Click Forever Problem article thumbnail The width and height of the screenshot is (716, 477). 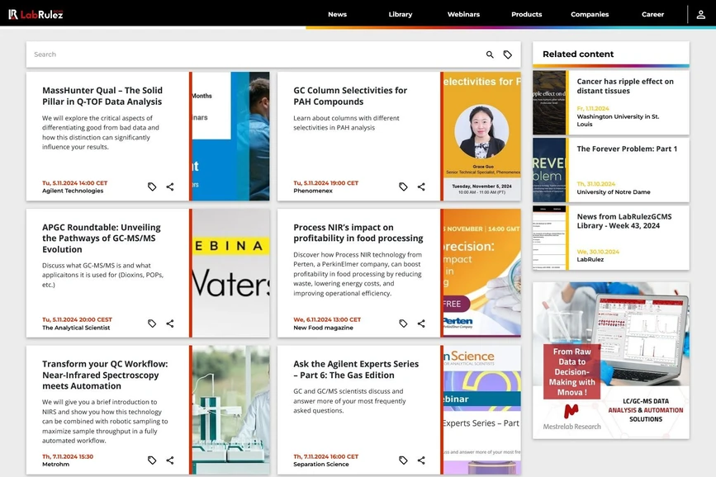[x=549, y=170]
